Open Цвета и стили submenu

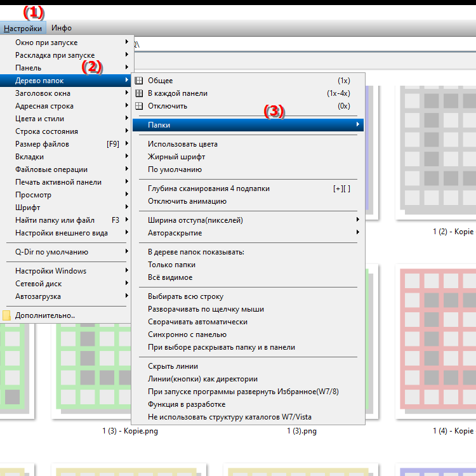[65, 119]
